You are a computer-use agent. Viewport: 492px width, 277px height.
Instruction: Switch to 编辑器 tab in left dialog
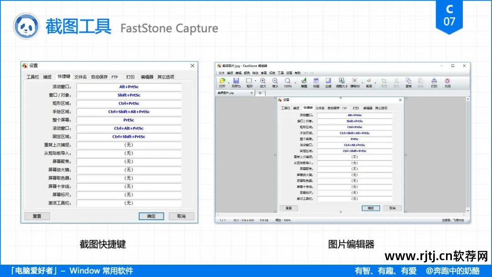click(147, 77)
